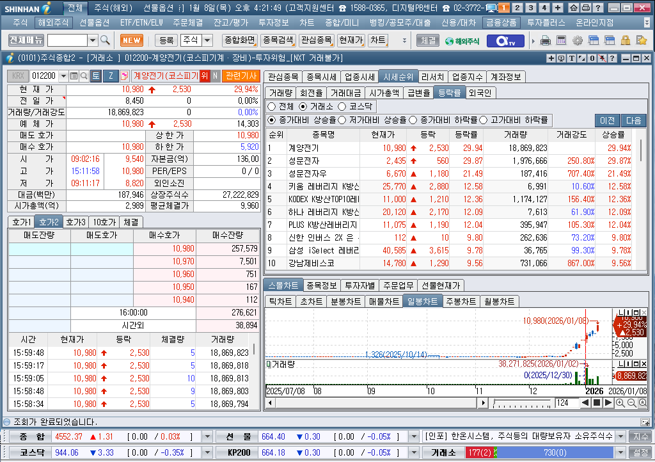The width and height of the screenshot is (655, 462).
Task: Zoom in the chart with magnifier plus
Action: (x=620, y=402)
